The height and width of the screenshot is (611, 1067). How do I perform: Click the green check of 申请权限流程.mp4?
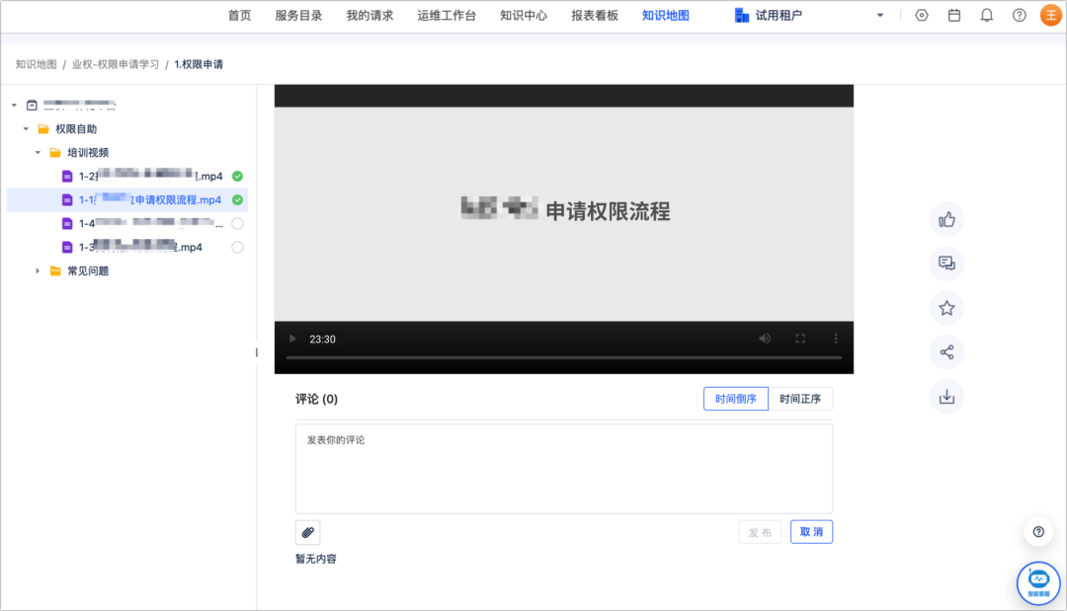[x=237, y=199]
